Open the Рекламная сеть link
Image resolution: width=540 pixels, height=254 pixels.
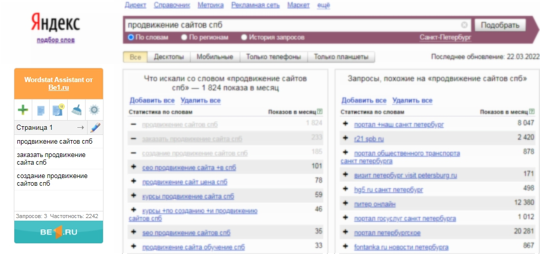pyautogui.click(x=256, y=5)
